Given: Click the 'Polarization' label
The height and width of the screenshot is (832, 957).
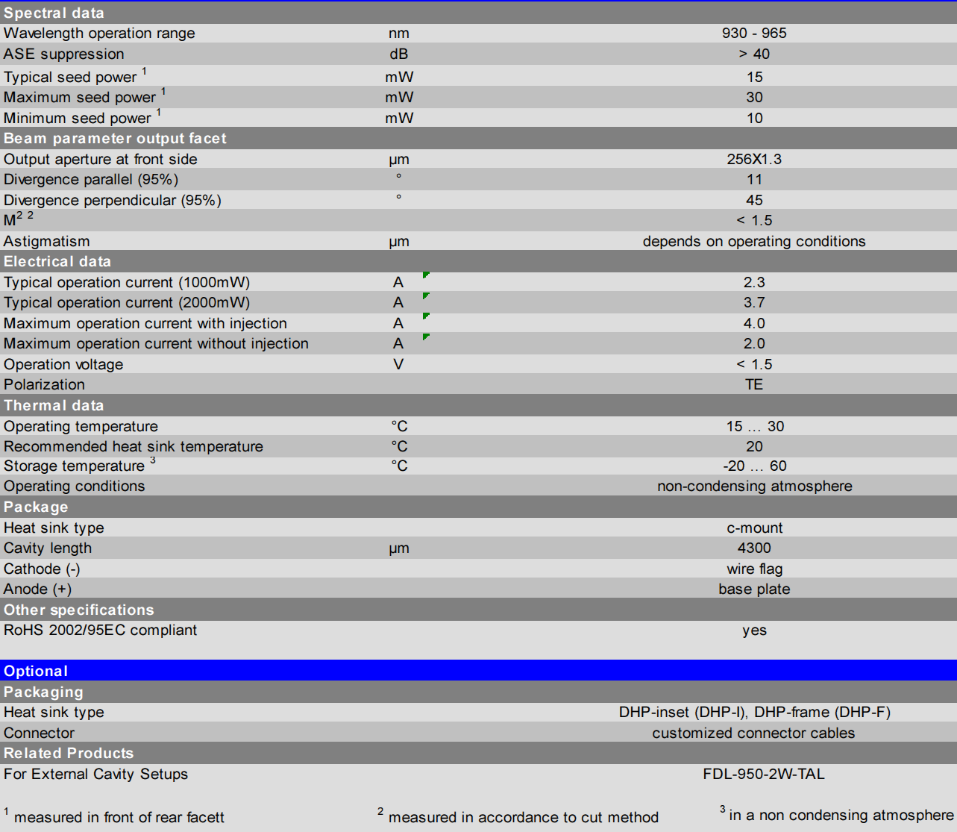Looking at the screenshot, I should point(44,385).
